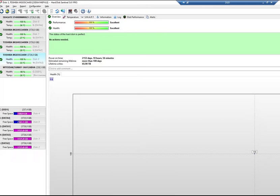
Task: Refresh disk information from toolbar
Action: (2, 11)
